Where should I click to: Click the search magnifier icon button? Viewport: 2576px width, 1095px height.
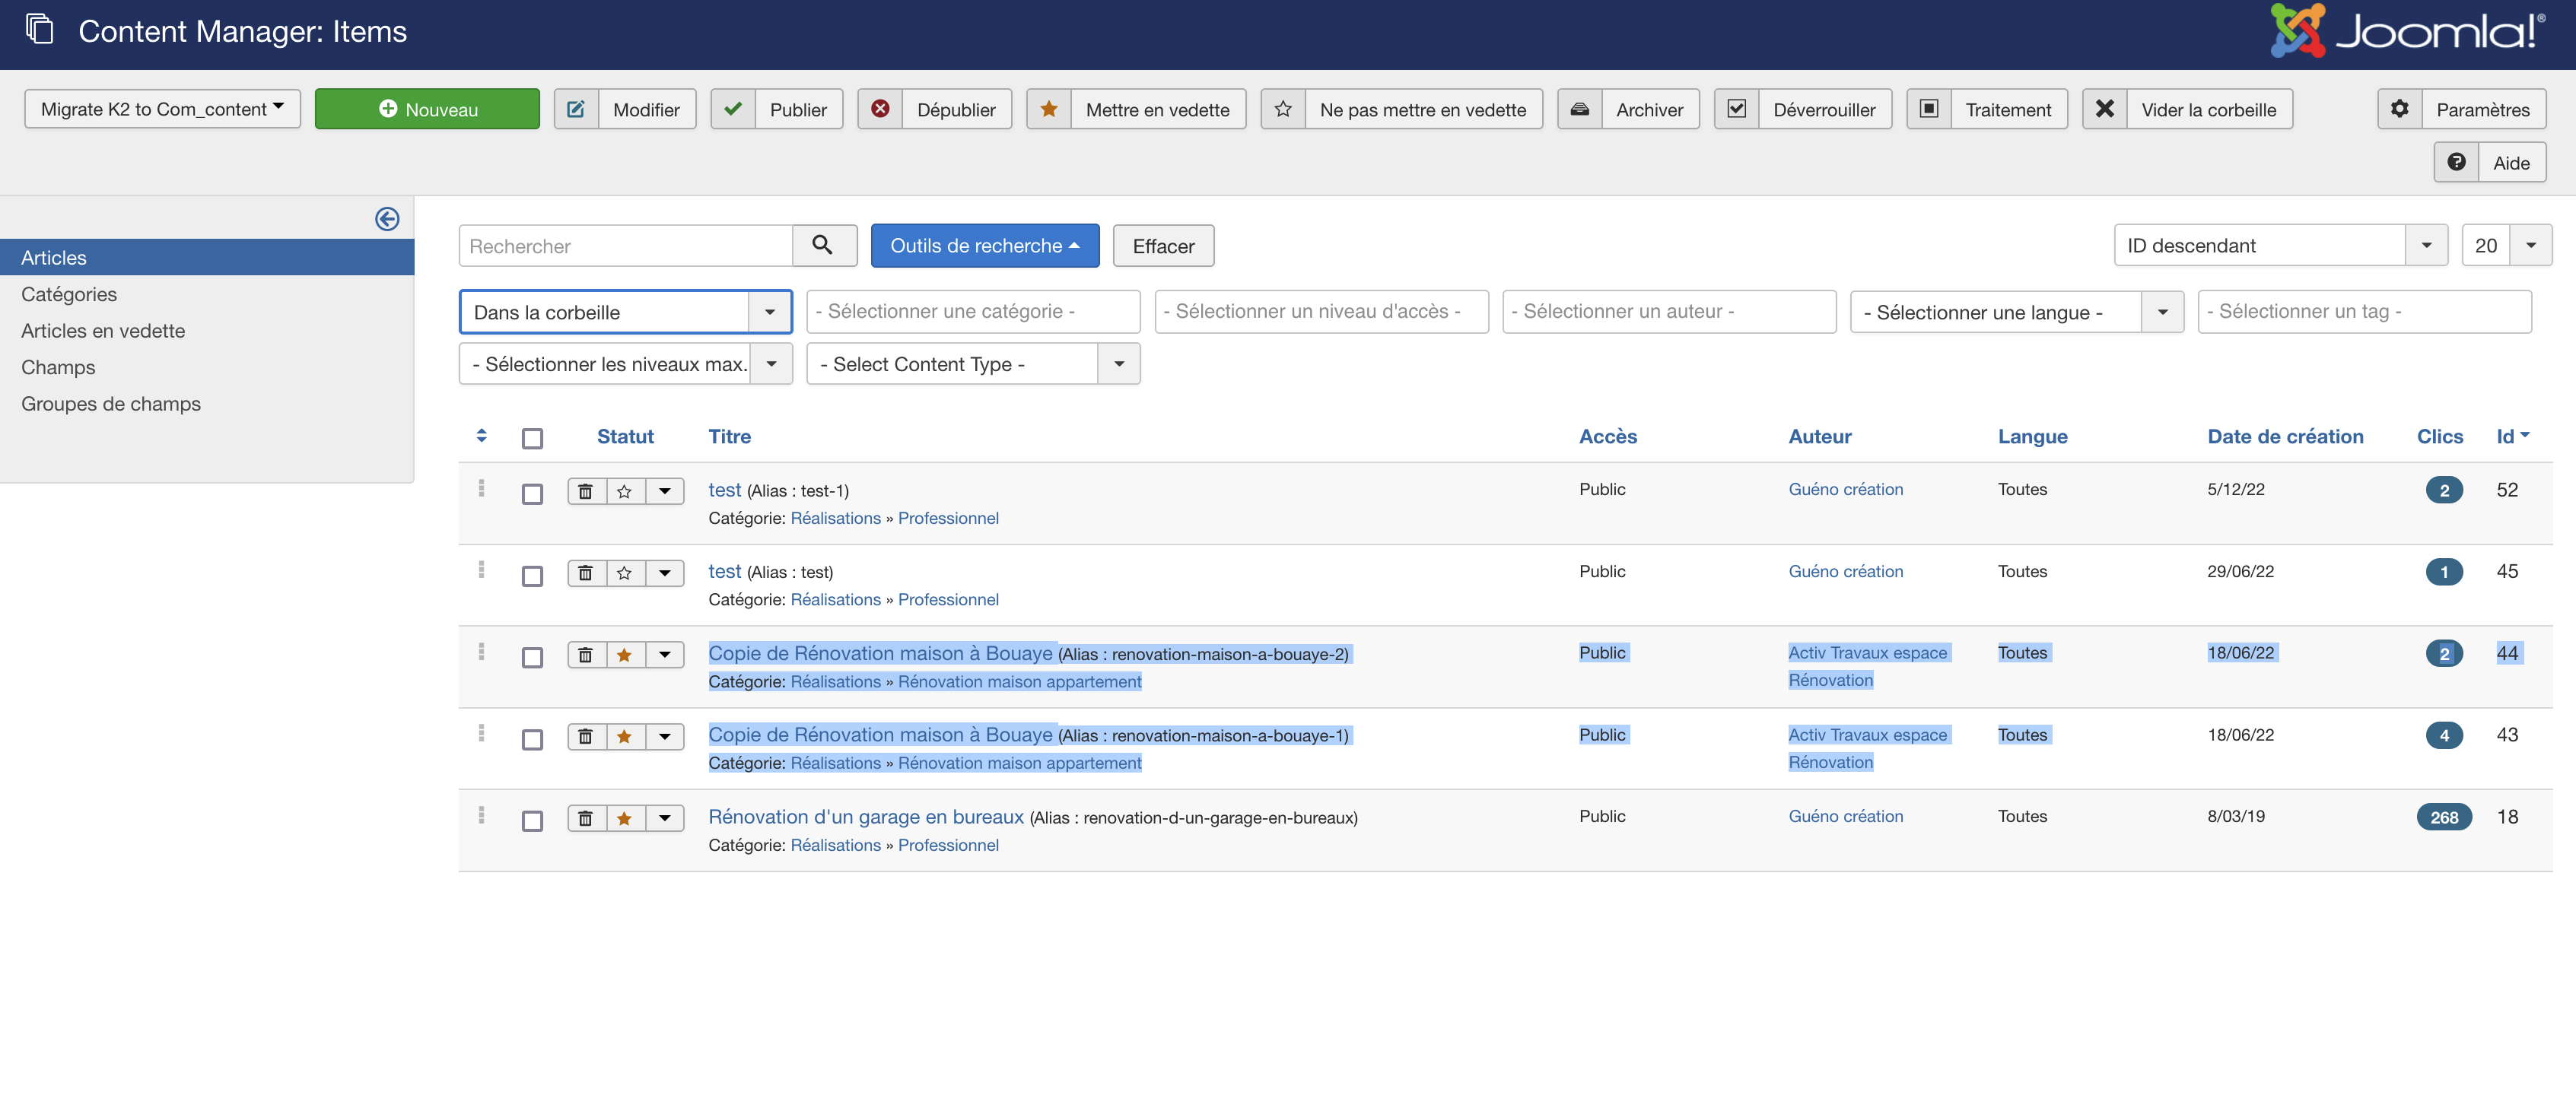[823, 246]
